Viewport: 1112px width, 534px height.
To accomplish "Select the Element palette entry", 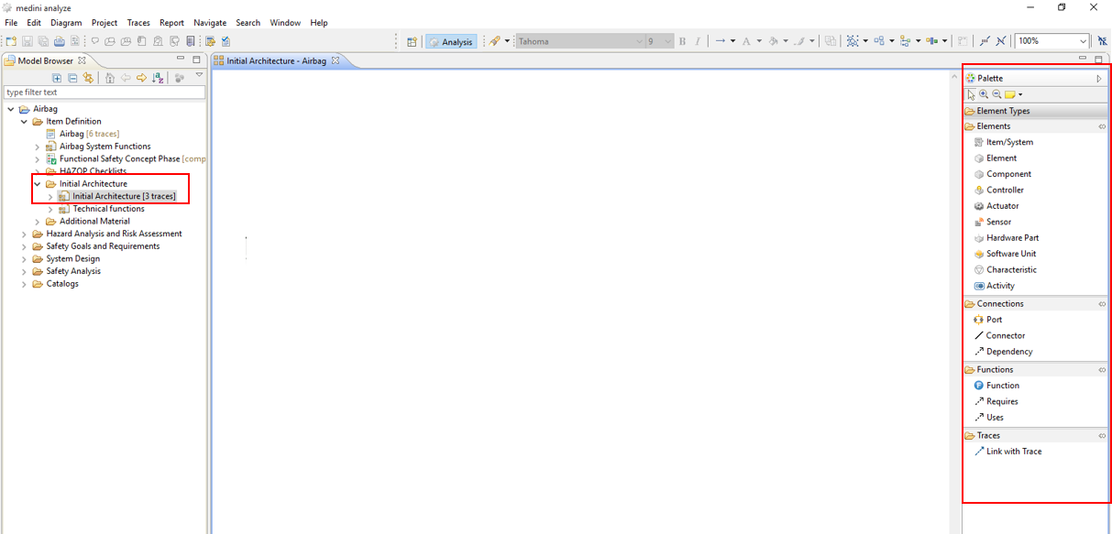I will click(995, 158).
